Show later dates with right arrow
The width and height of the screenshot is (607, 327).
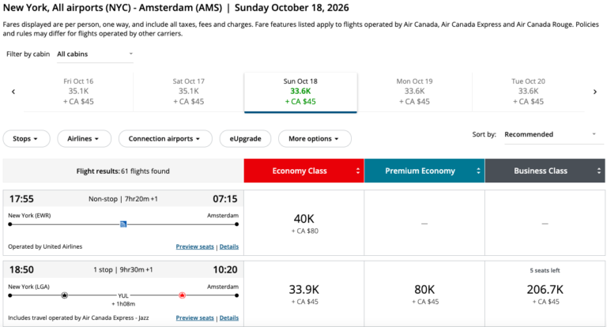[x=595, y=92]
